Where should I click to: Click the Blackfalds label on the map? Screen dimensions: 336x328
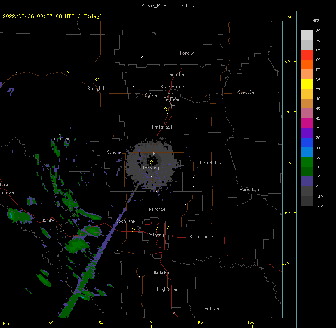[172, 87]
